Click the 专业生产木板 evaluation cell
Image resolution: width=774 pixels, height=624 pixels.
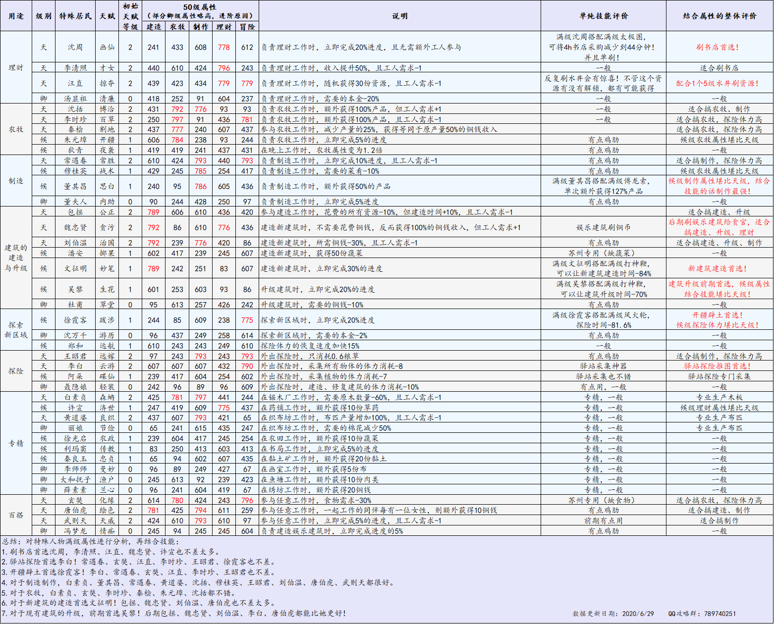pos(719,397)
